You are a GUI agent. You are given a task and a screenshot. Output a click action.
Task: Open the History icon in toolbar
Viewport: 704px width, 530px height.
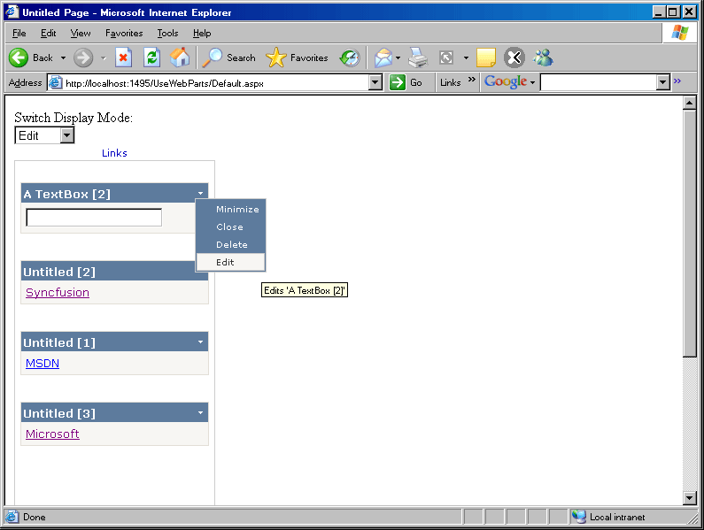point(350,58)
